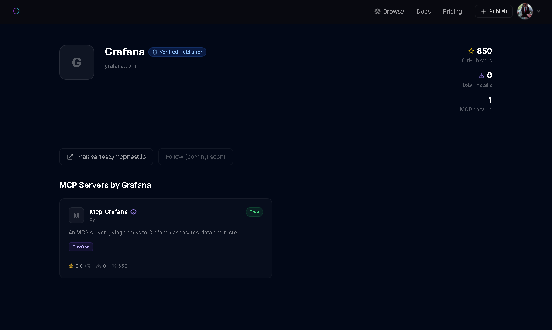Open the user avatar menu

[x=525, y=11]
